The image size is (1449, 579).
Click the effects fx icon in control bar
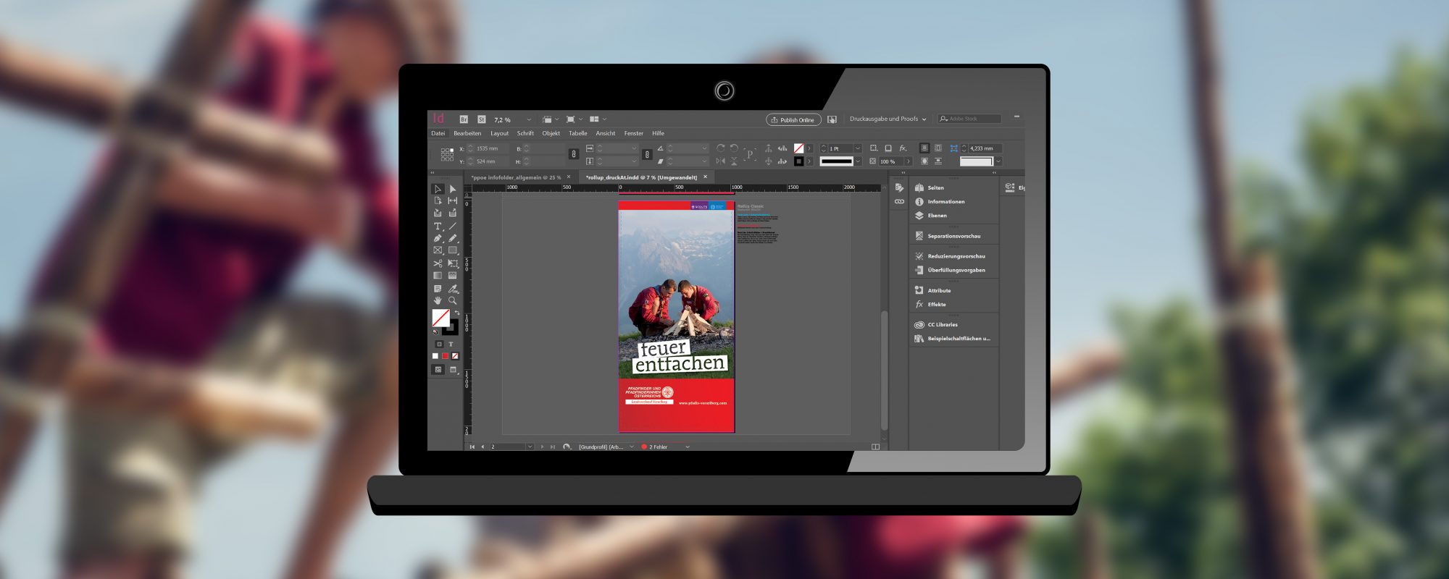(903, 148)
